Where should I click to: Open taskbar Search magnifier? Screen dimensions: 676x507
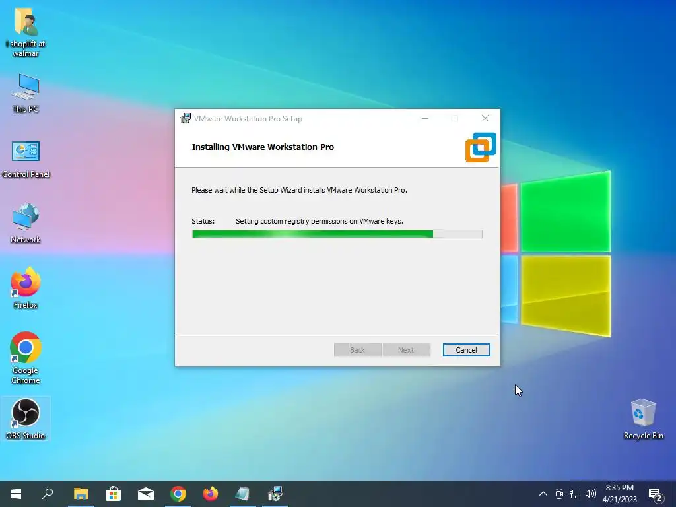tap(48, 494)
